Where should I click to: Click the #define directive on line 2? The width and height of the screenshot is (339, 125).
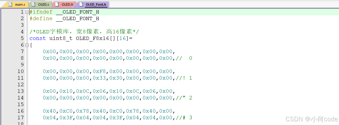click(x=41, y=19)
